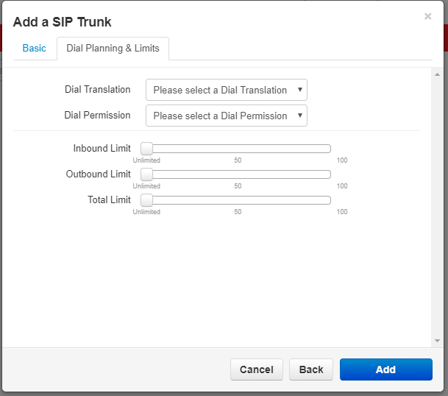The width and height of the screenshot is (448, 396).
Task: Click the scrollbar up arrow
Action: pyautogui.click(x=437, y=75)
